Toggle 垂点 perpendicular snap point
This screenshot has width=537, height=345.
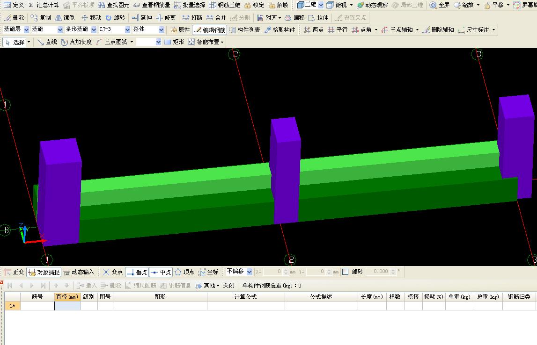tap(137, 272)
